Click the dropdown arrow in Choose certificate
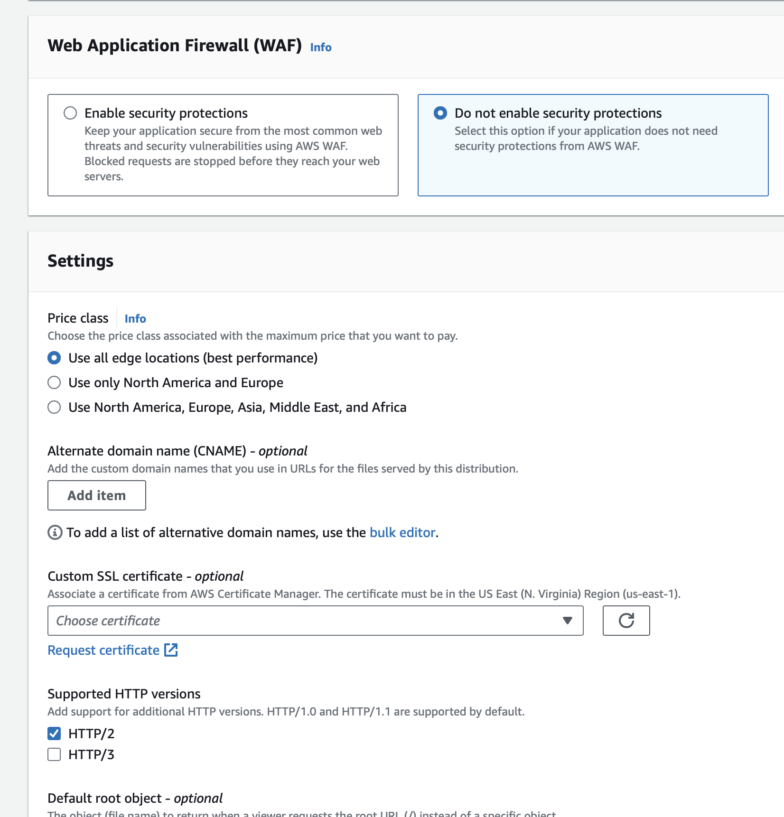784x817 pixels. [567, 621]
